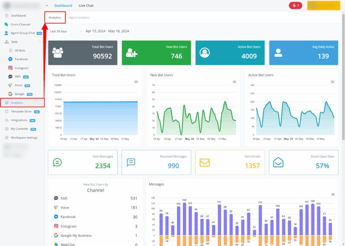
Task: Open Total Bot Users chart hamburger menu
Action: (136, 82)
